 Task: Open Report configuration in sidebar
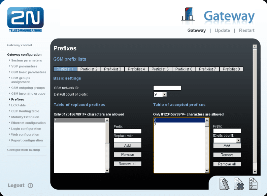pos(27,140)
